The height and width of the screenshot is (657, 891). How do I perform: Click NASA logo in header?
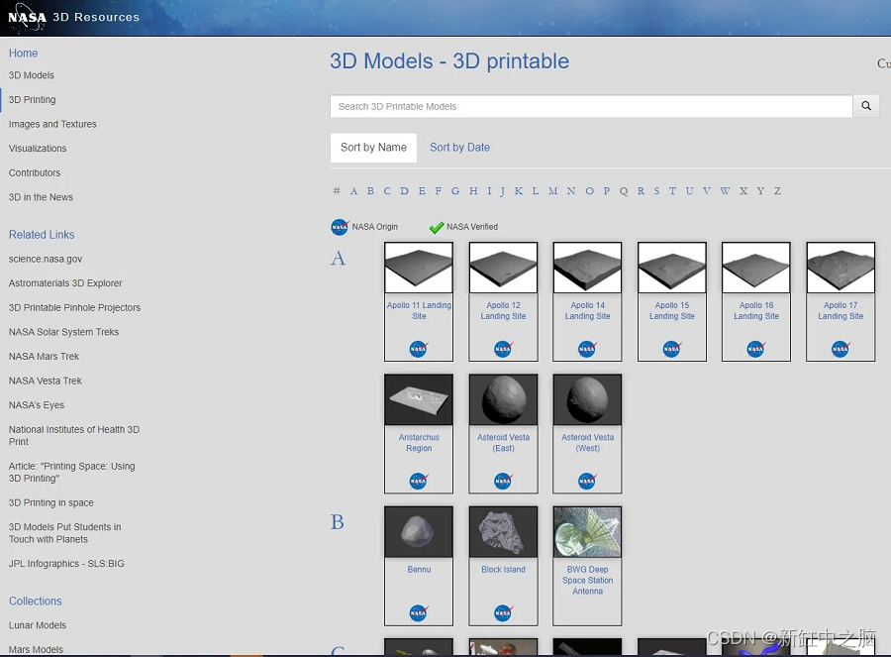(x=27, y=17)
